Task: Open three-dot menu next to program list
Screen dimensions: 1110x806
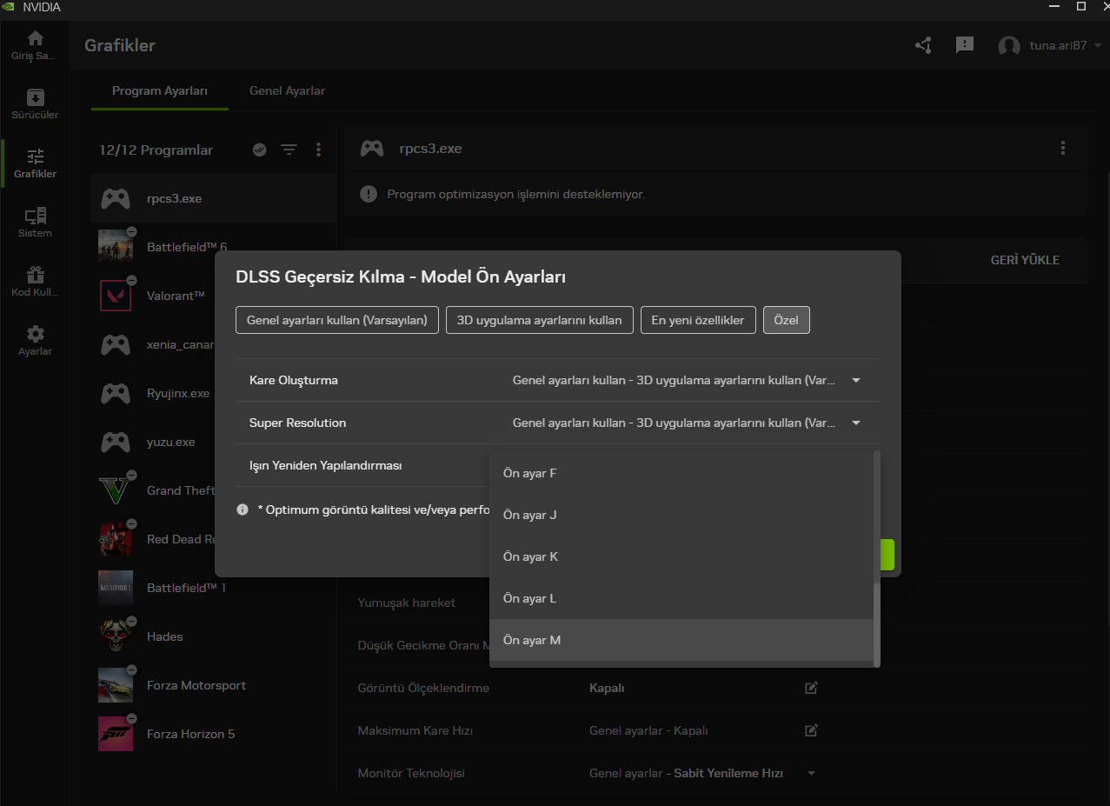Action: [318, 150]
